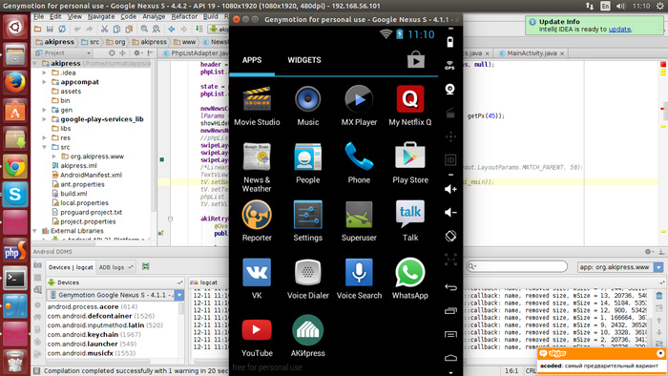The height and width of the screenshot is (376, 668).
Task: Switch to the WIDGETS tab
Action: (x=304, y=60)
